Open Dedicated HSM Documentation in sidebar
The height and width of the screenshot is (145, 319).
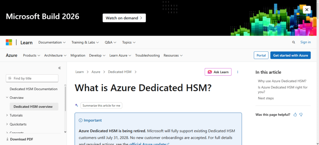coord(34,89)
